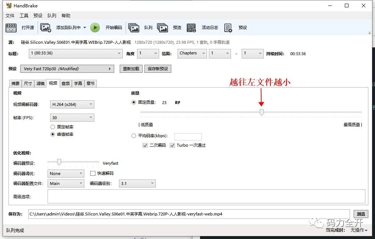This screenshot has height=239, width=375.
Task: Open the Chapters range type dropdown
Action: coord(192,53)
